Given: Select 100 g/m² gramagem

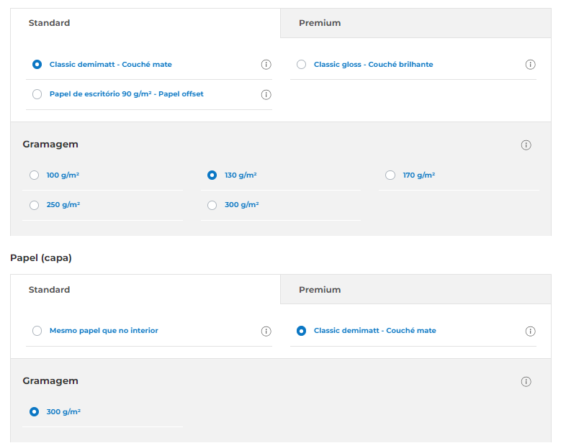Looking at the screenshot, I should pyautogui.click(x=35, y=175).
